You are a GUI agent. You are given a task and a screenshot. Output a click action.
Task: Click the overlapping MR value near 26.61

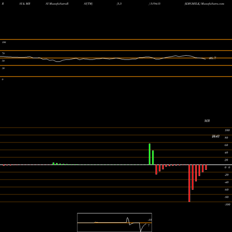pyautogui.click(x=216, y=136)
